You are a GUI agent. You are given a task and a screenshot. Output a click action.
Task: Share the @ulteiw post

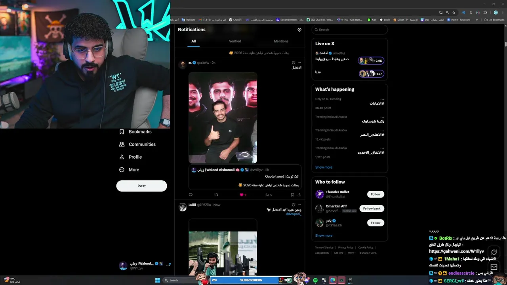coord(299,195)
